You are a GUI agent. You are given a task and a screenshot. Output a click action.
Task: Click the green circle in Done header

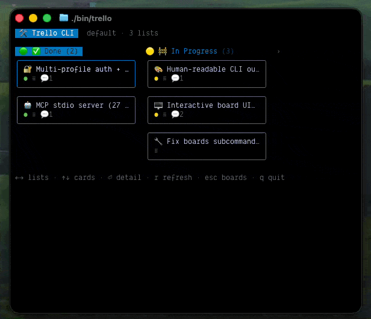pos(23,51)
